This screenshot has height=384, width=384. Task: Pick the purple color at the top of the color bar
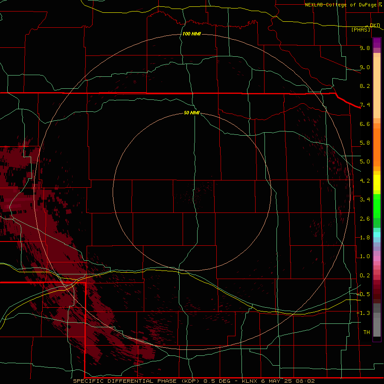(377, 43)
